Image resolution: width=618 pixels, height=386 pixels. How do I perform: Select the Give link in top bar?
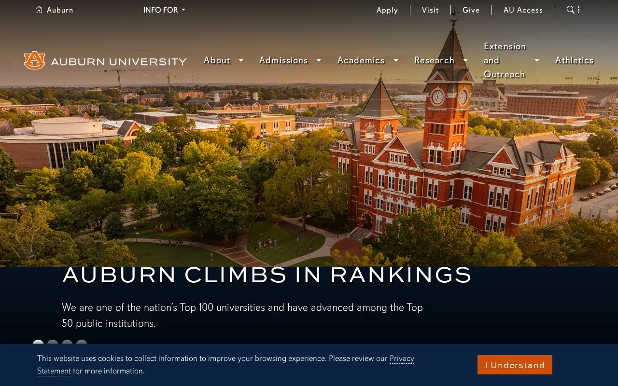pos(471,10)
